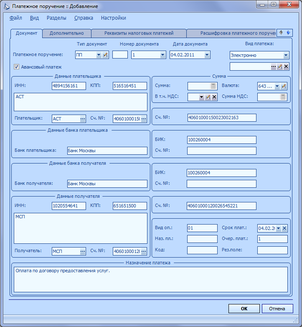Viewport: 302px width, 327px height.
Task: Open the Разделы menu
Action: tap(56, 18)
